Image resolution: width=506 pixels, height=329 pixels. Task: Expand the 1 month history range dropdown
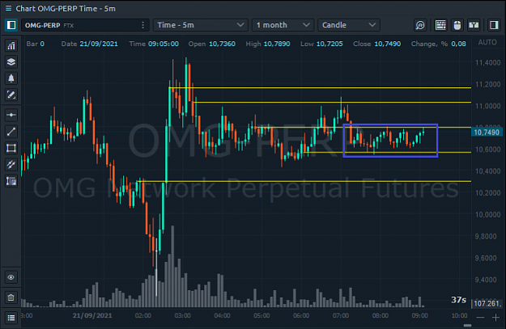coord(283,25)
